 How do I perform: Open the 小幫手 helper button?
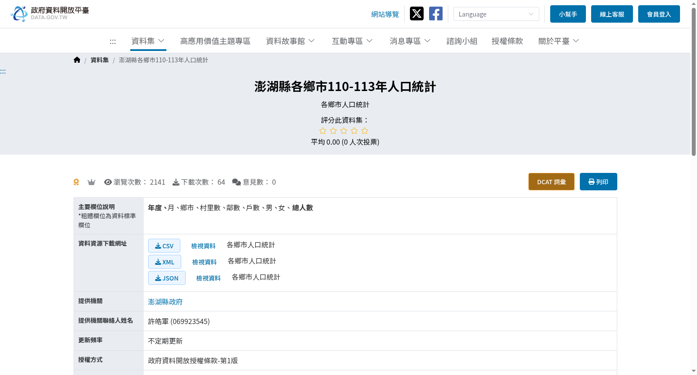coord(568,14)
